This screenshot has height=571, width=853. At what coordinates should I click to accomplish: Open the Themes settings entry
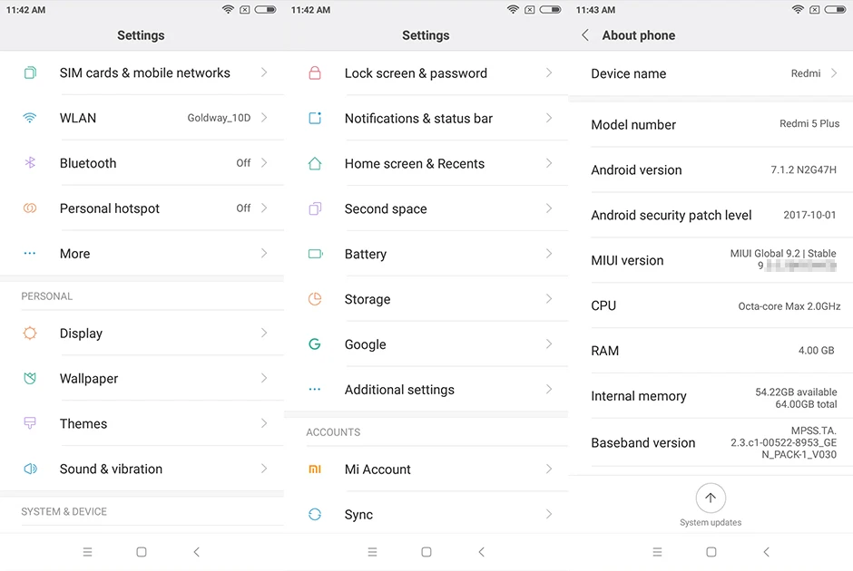[142, 423]
